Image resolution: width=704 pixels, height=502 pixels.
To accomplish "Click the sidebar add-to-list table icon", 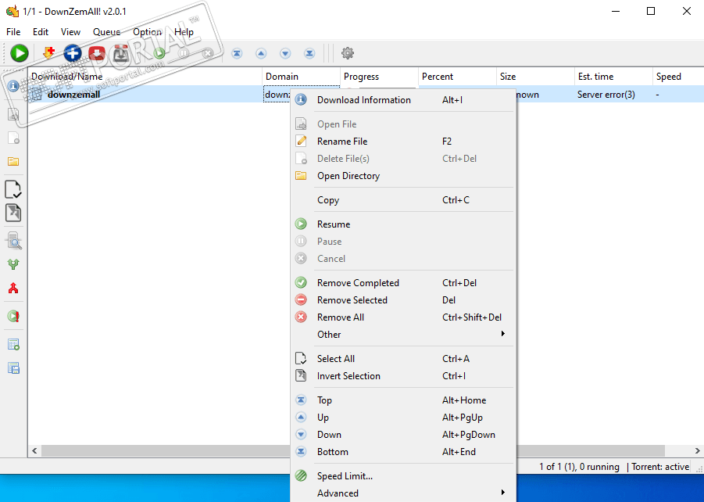I will point(13,344).
